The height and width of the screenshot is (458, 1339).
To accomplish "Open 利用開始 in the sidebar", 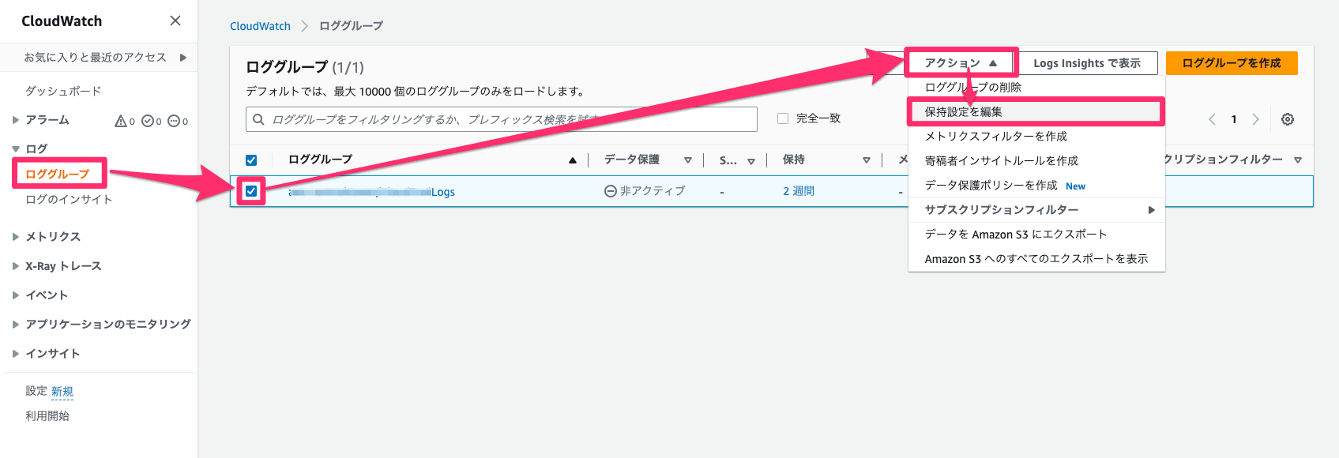I will click(x=47, y=415).
